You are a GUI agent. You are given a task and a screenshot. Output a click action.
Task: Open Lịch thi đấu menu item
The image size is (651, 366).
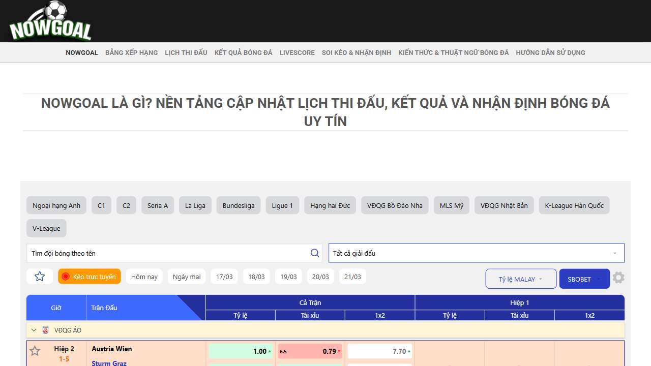click(x=186, y=52)
